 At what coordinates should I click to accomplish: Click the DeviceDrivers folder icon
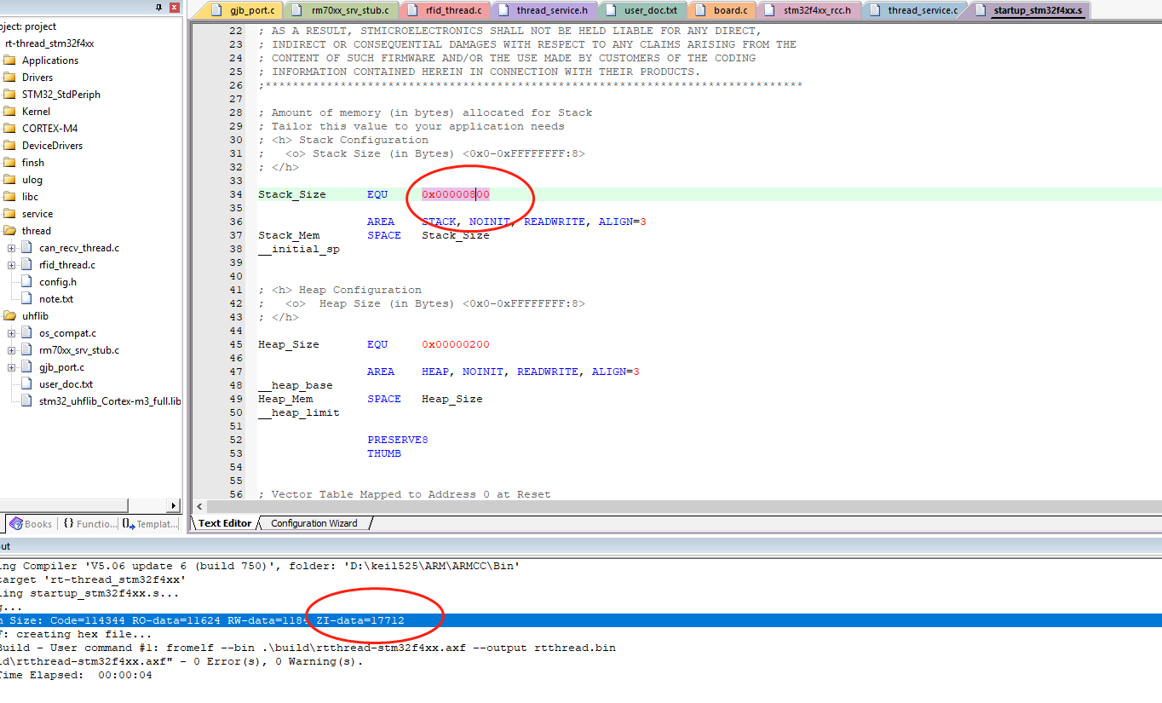9,146
